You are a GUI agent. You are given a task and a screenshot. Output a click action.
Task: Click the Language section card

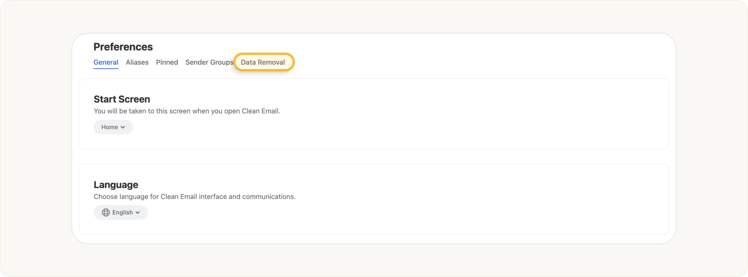click(x=374, y=199)
